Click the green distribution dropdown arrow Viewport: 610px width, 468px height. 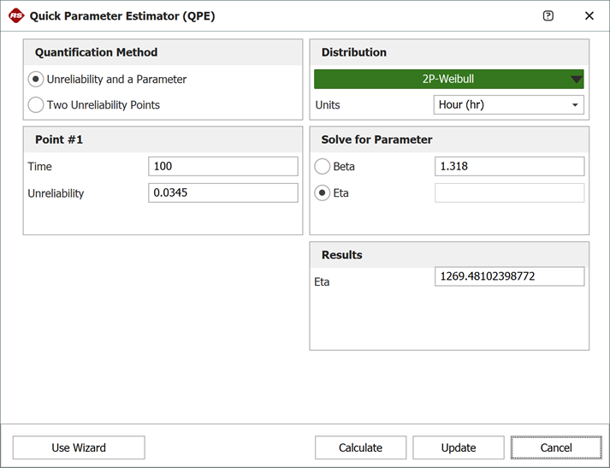click(577, 80)
